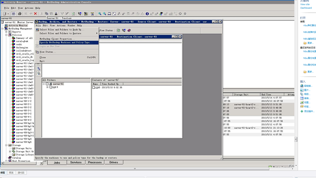The image size is (316, 178).
Task: Check the D entry checkbox in Contents pane
Action: click(94, 88)
